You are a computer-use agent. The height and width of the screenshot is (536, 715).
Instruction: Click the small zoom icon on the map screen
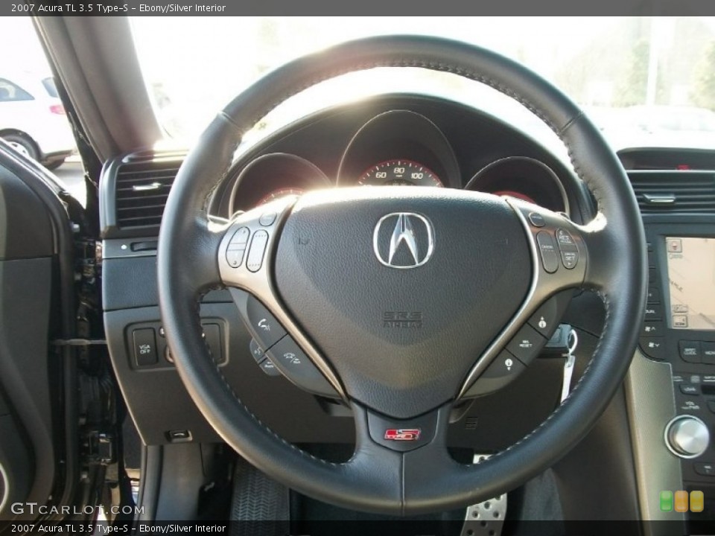(679, 322)
